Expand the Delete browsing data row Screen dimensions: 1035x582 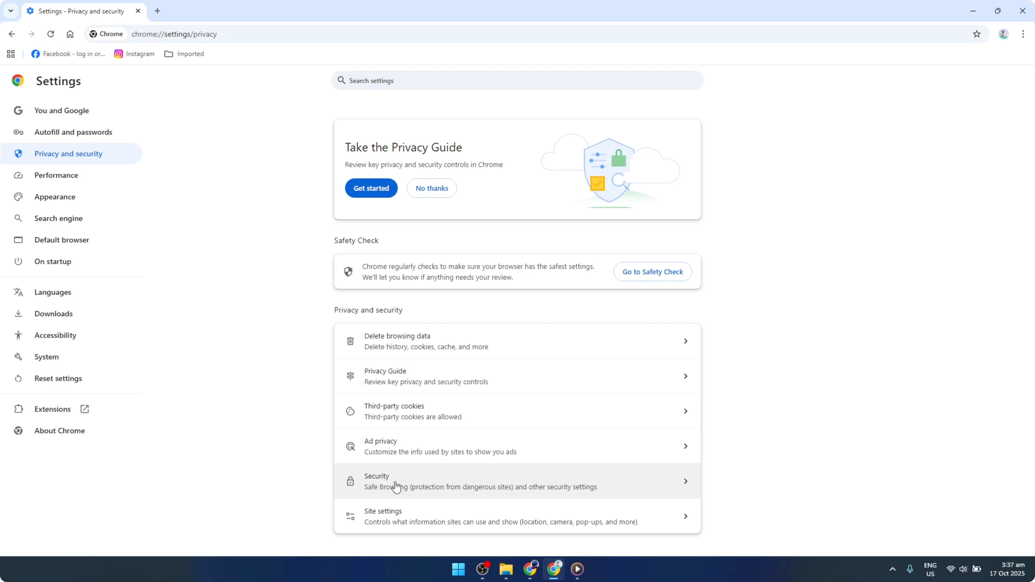[685, 340]
